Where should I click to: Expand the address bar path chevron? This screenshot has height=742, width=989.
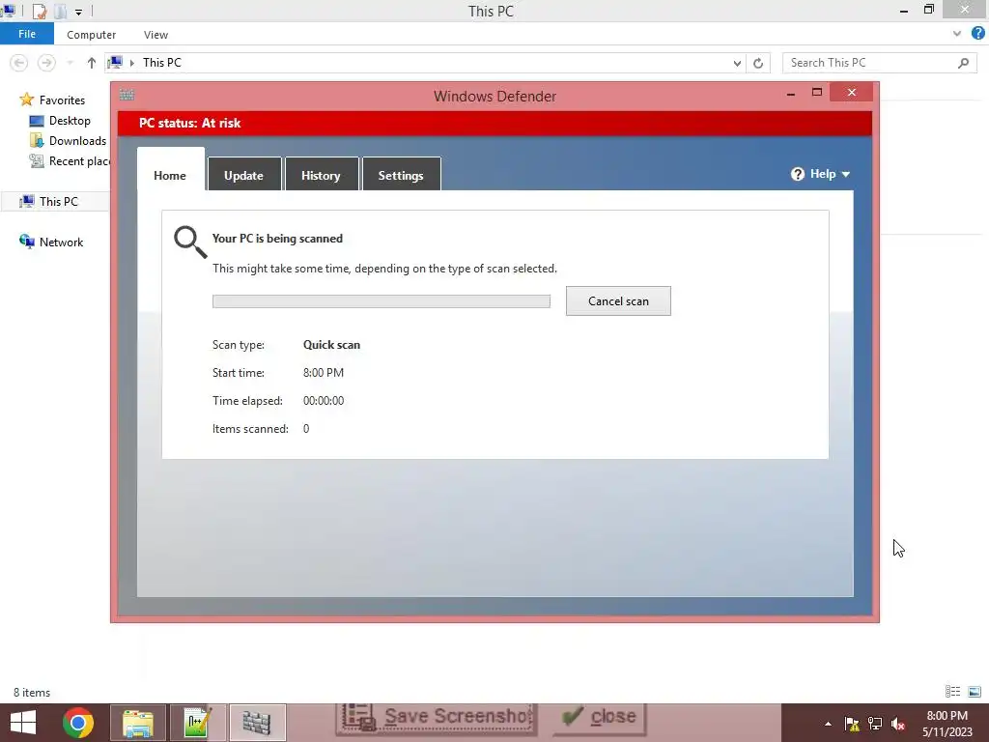tap(131, 63)
